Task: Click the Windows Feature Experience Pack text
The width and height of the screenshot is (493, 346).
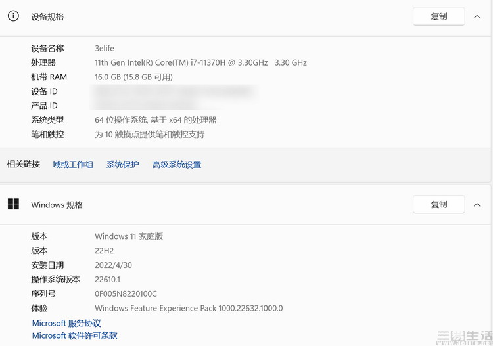Action: coord(188,308)
